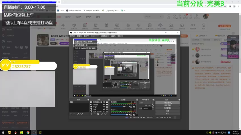The image size is (241, 135).
Task: Click the alarm clock icon in streamer toolbar
Action: click(95, 25)
